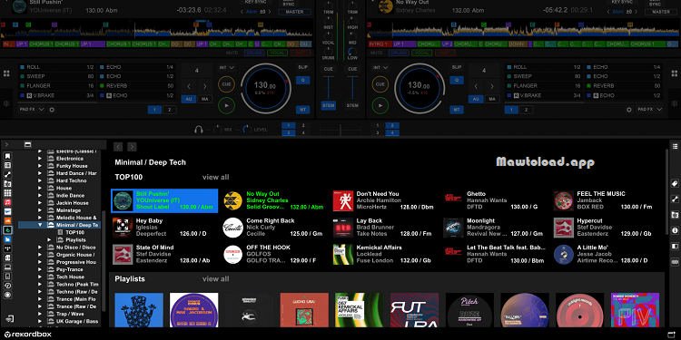Expand the Funky House genre node
Image resolution: width=681 pixels, height=340 pixels.
(x=40, y=166)
